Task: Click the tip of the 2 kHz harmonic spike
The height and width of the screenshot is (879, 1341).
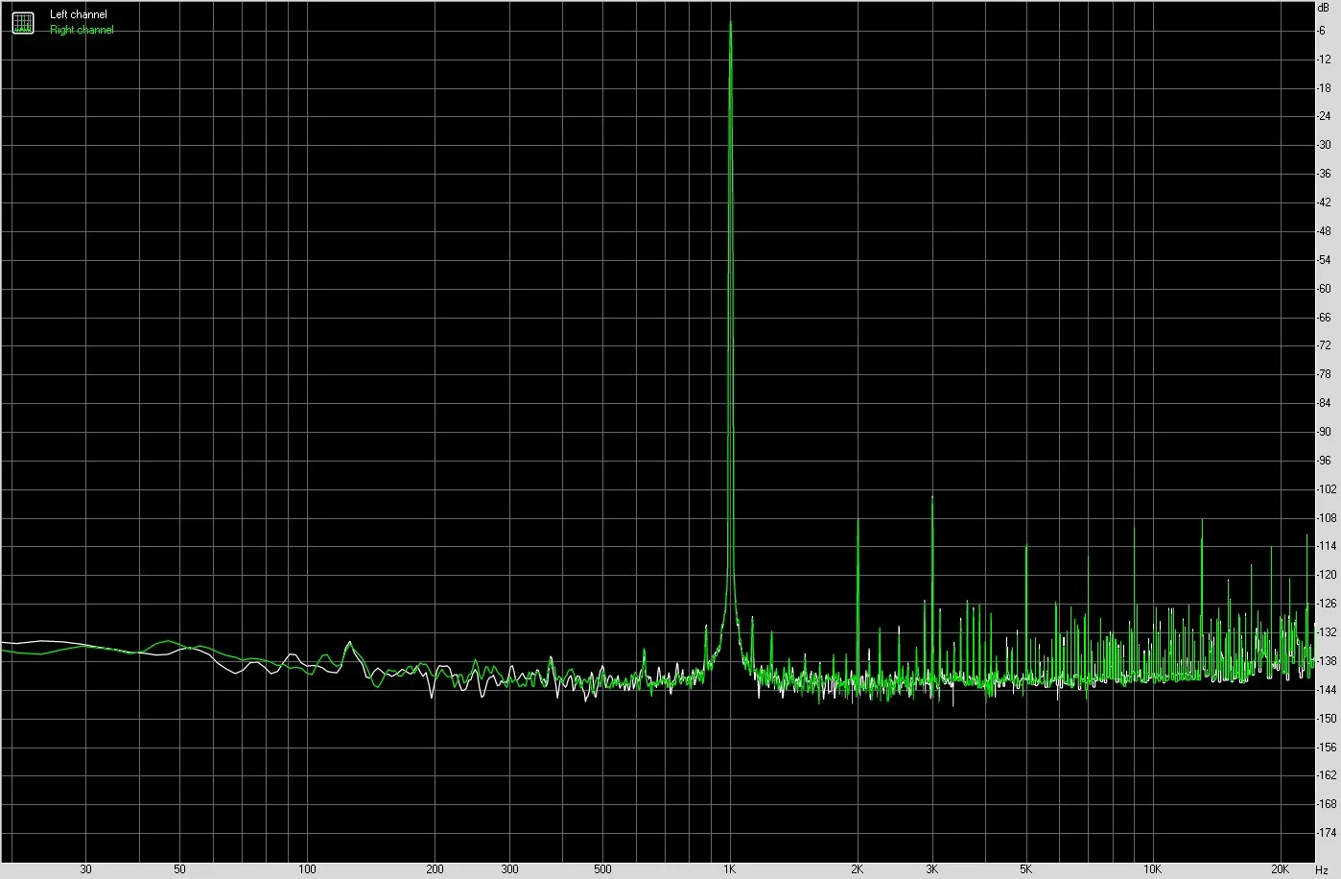Action: 858,521
